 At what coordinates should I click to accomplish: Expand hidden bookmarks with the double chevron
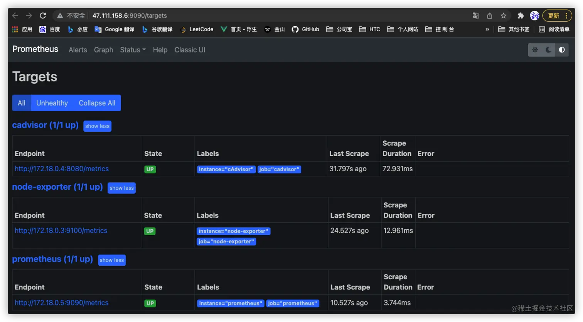point(487,29)
